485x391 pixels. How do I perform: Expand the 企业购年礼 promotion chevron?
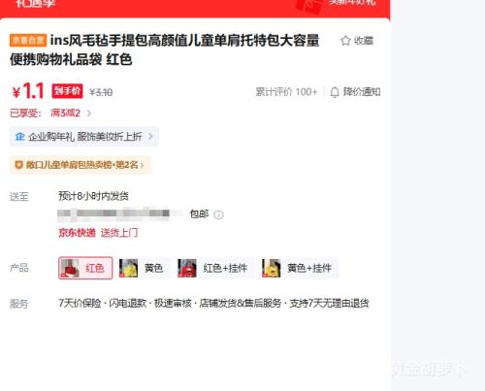point(150,137)
